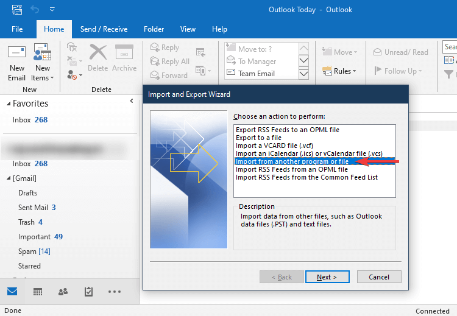Open the Help tab
Image resolution: width=457 pixels, height=316 pixels.
[x=219, y=29]
